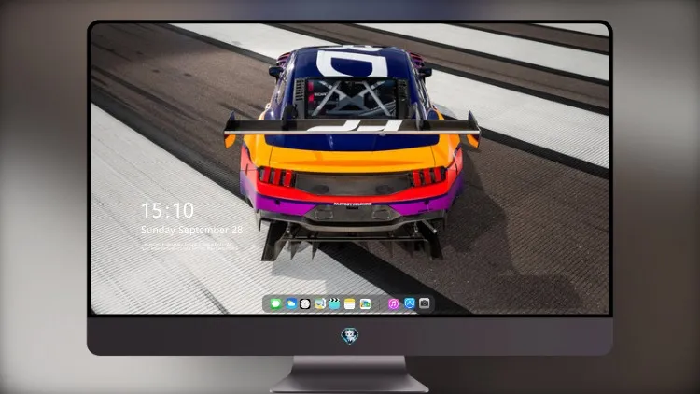Open the green Messages app in the dock
Screen dimensions: 700x394
[275, 304]
